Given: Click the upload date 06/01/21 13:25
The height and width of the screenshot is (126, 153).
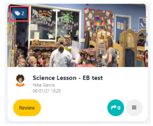Looking at the screenshot, I should click(x=47, y=91).
